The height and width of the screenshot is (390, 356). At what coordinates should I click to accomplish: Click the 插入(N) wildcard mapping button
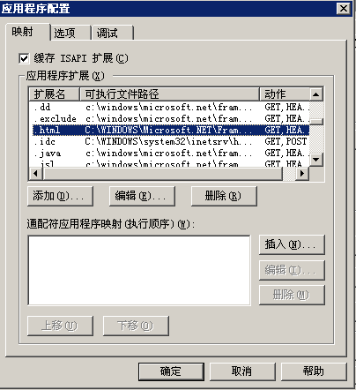292,244
